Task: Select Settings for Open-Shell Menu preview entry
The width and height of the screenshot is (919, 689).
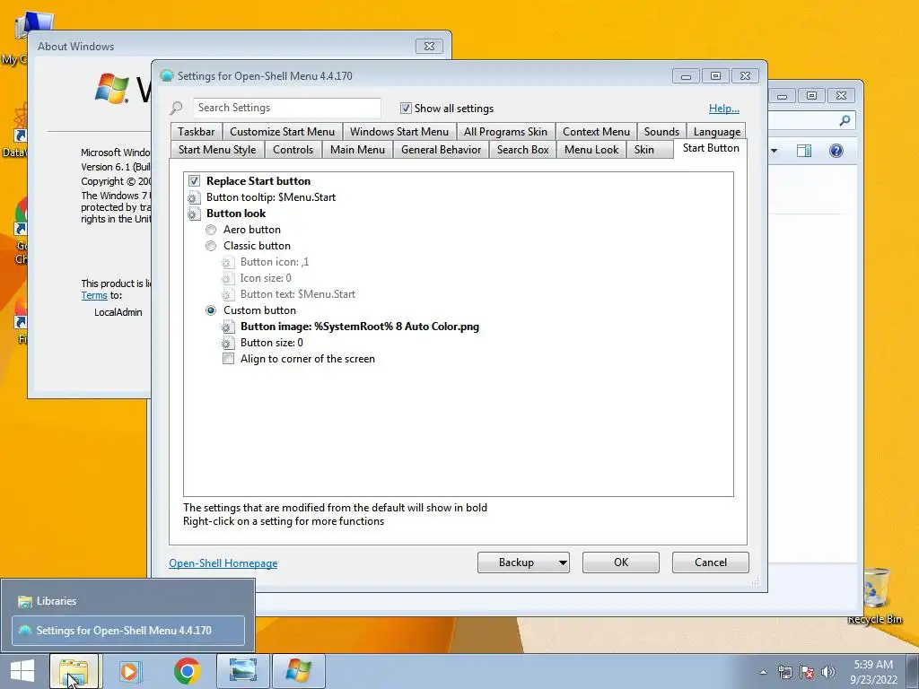Action: (127, 631)
